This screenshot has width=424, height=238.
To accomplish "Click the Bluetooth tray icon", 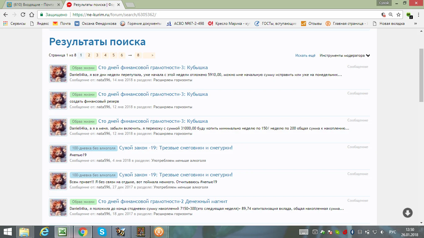I will tap(352, 232).
